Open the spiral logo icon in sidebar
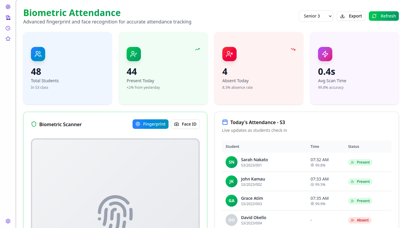Screen dimensions: 406x228 [x=8, y=7]
